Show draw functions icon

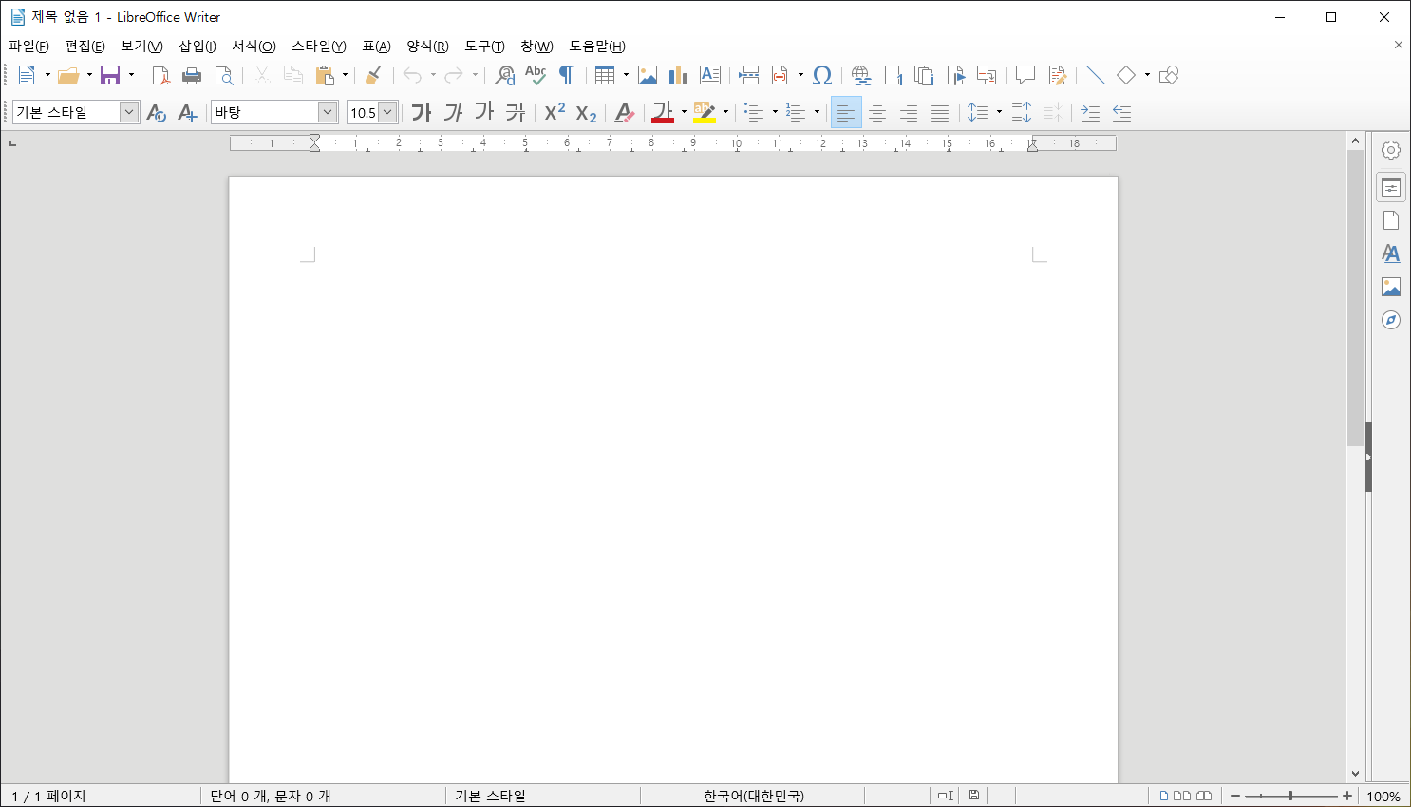(1169, 75)
